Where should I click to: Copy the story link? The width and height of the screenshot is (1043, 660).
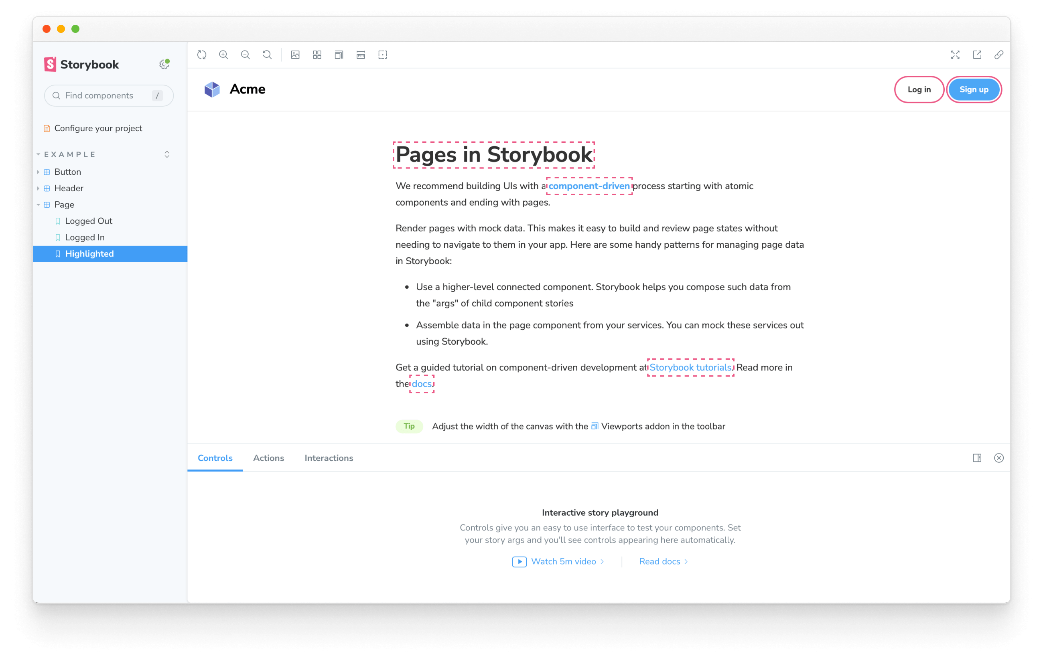(999, 55)
